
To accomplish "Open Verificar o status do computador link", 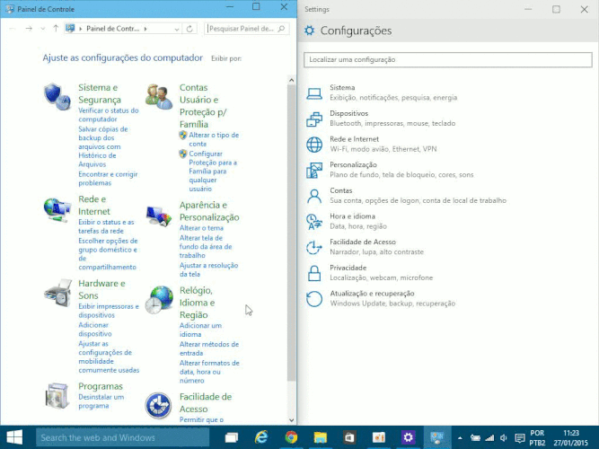I will [109, 115].
